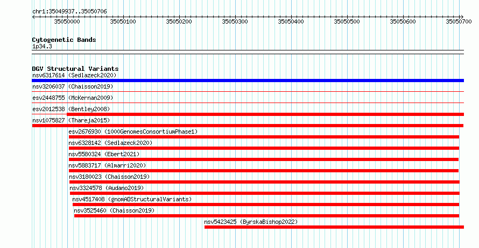This screenshot has width=479, height=248.
Task: Open variant nsv3180023 (Chaisson2019) label
Action: pyautogui.click(x=109, y=177)
